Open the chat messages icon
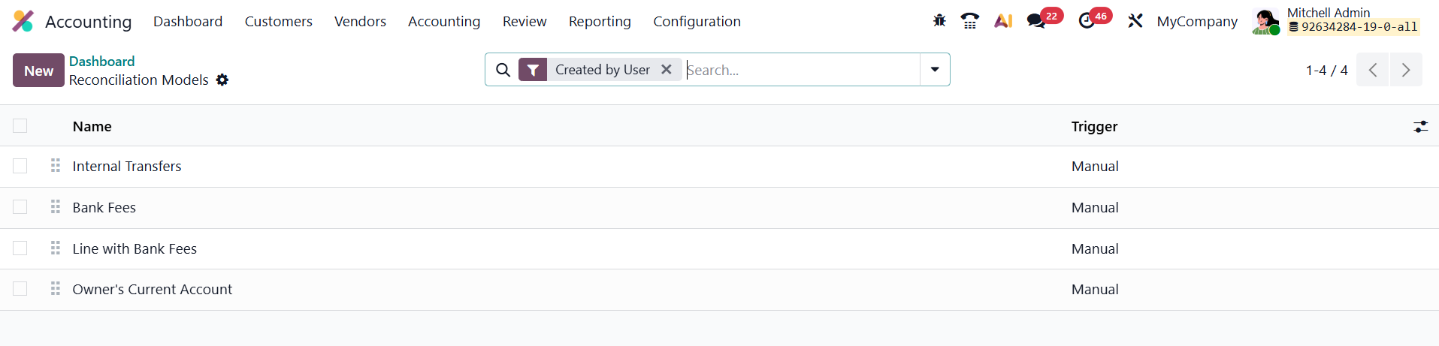Viewport: 1439px width, 346px height. 1036,21
